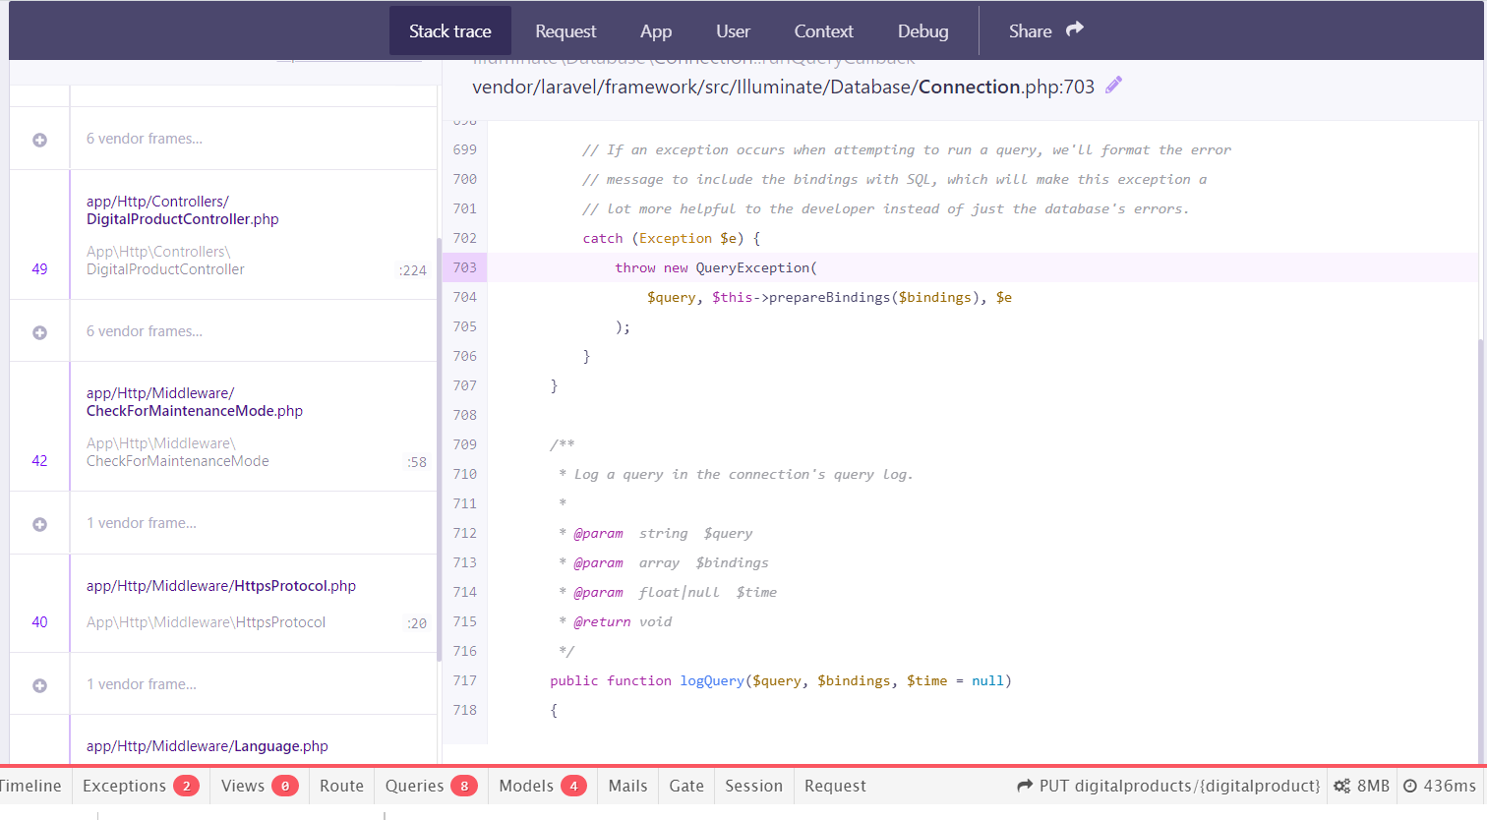Image resolution: width=1487 pixels, height=820 pixels.
Task: Expand 1 vendor frame below CheckForMaintenanceMode
Action: [39, 524]
